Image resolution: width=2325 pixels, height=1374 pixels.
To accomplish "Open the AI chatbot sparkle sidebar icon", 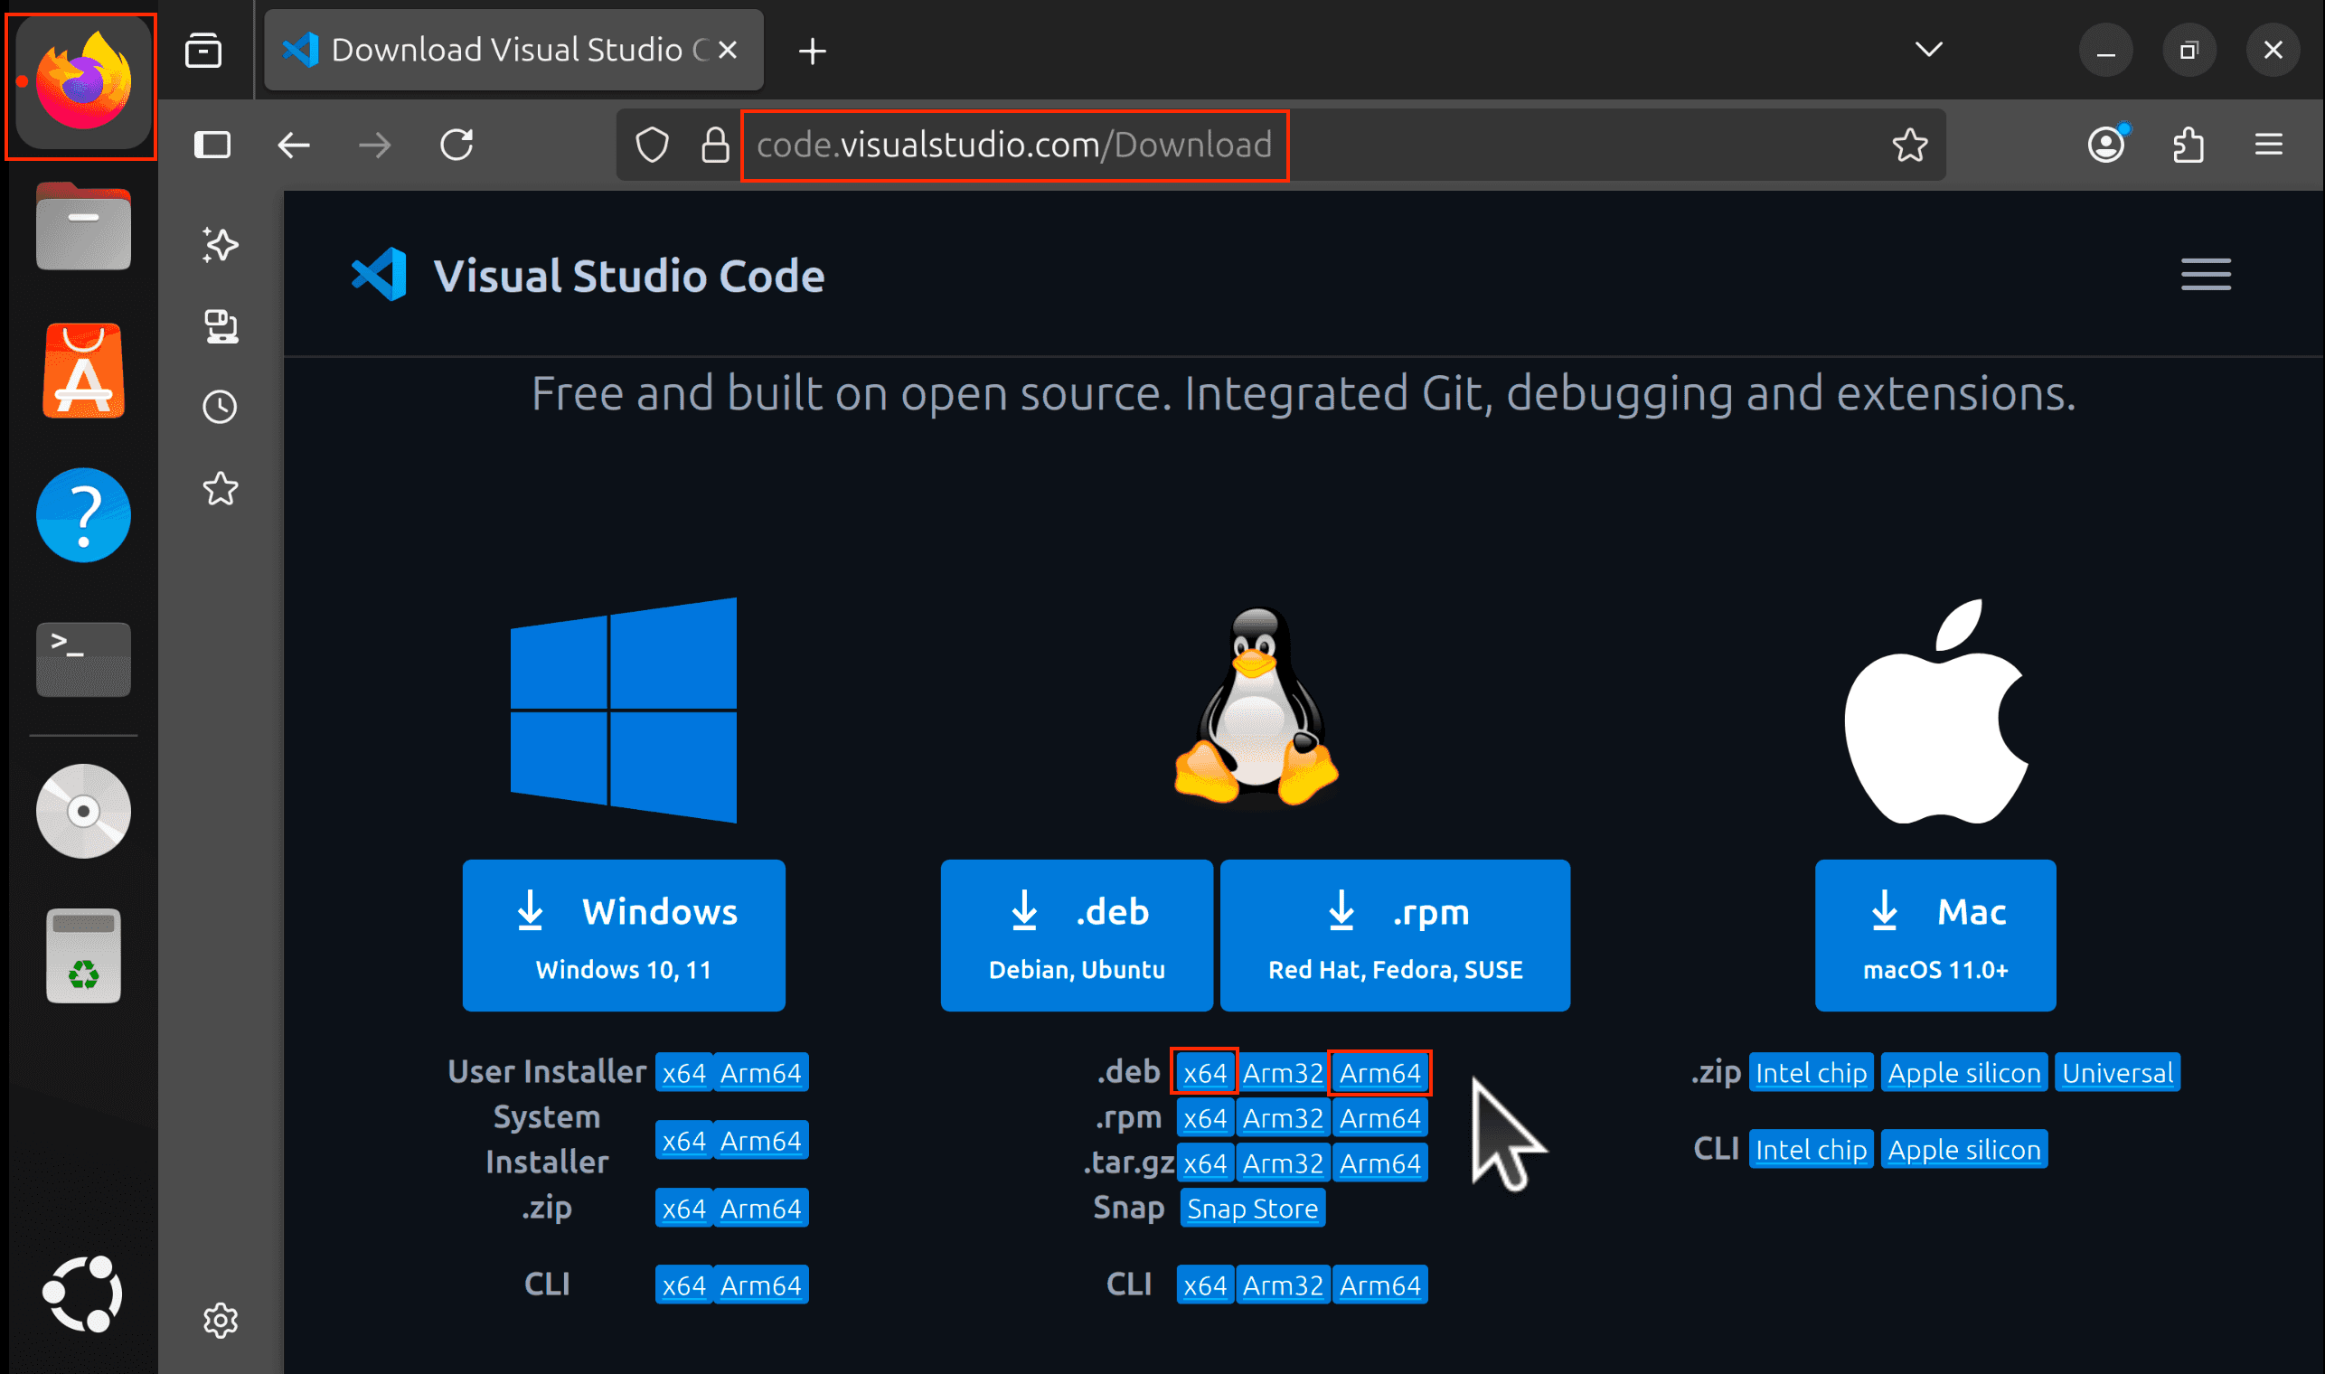I will coord(221,245).
